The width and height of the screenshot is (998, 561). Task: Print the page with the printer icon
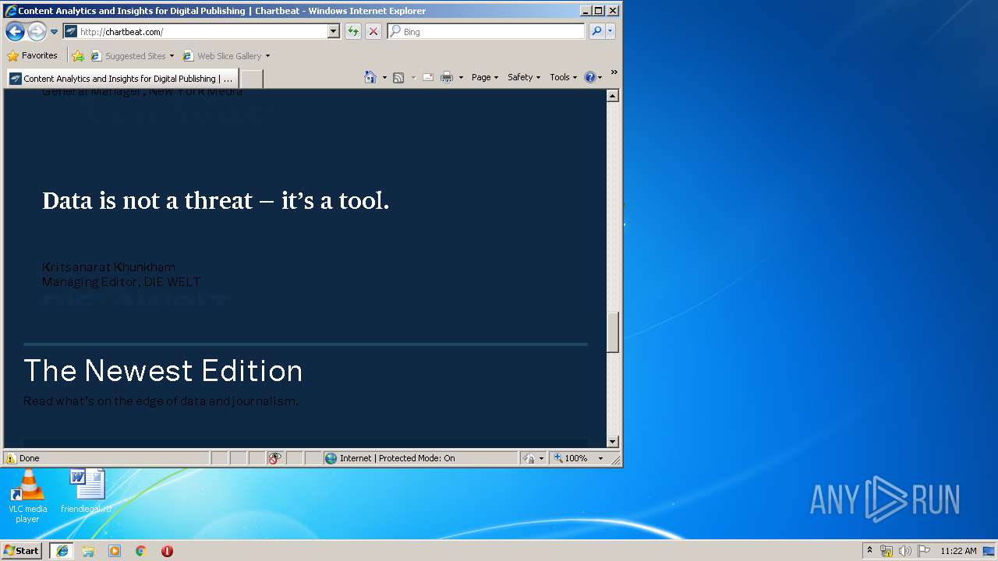click(447, 77)
